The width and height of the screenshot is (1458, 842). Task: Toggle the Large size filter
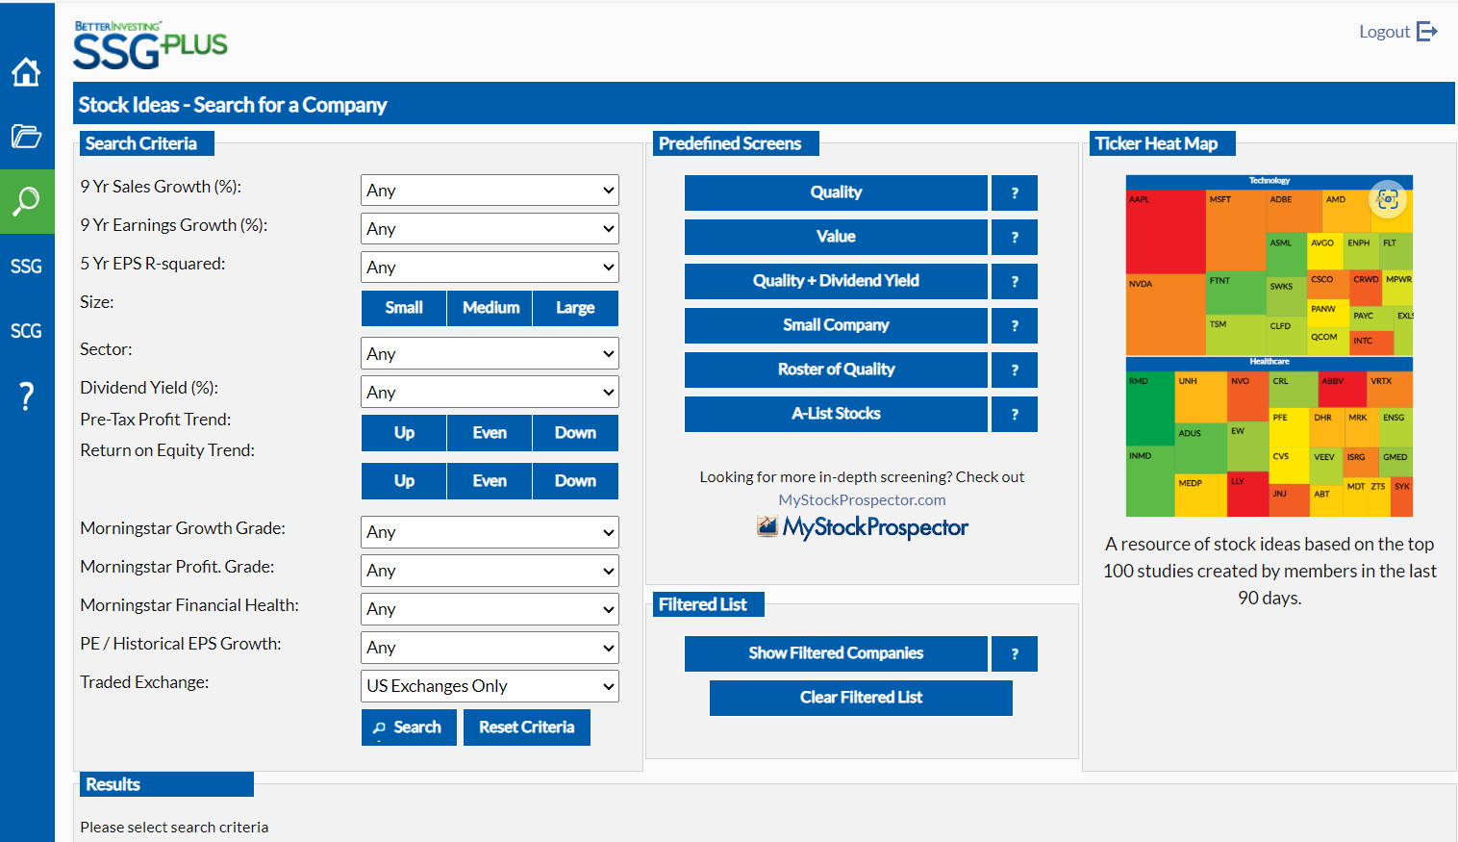pyautogui.click(x=575, y=308)
